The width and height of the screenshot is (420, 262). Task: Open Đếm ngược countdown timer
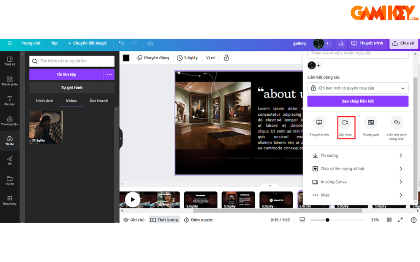(198, 220)
